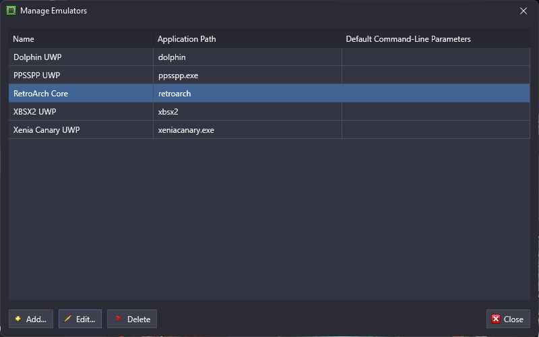Sort by the Name column header
Viewport: 539px width, 337px height.
coord(81,39)
